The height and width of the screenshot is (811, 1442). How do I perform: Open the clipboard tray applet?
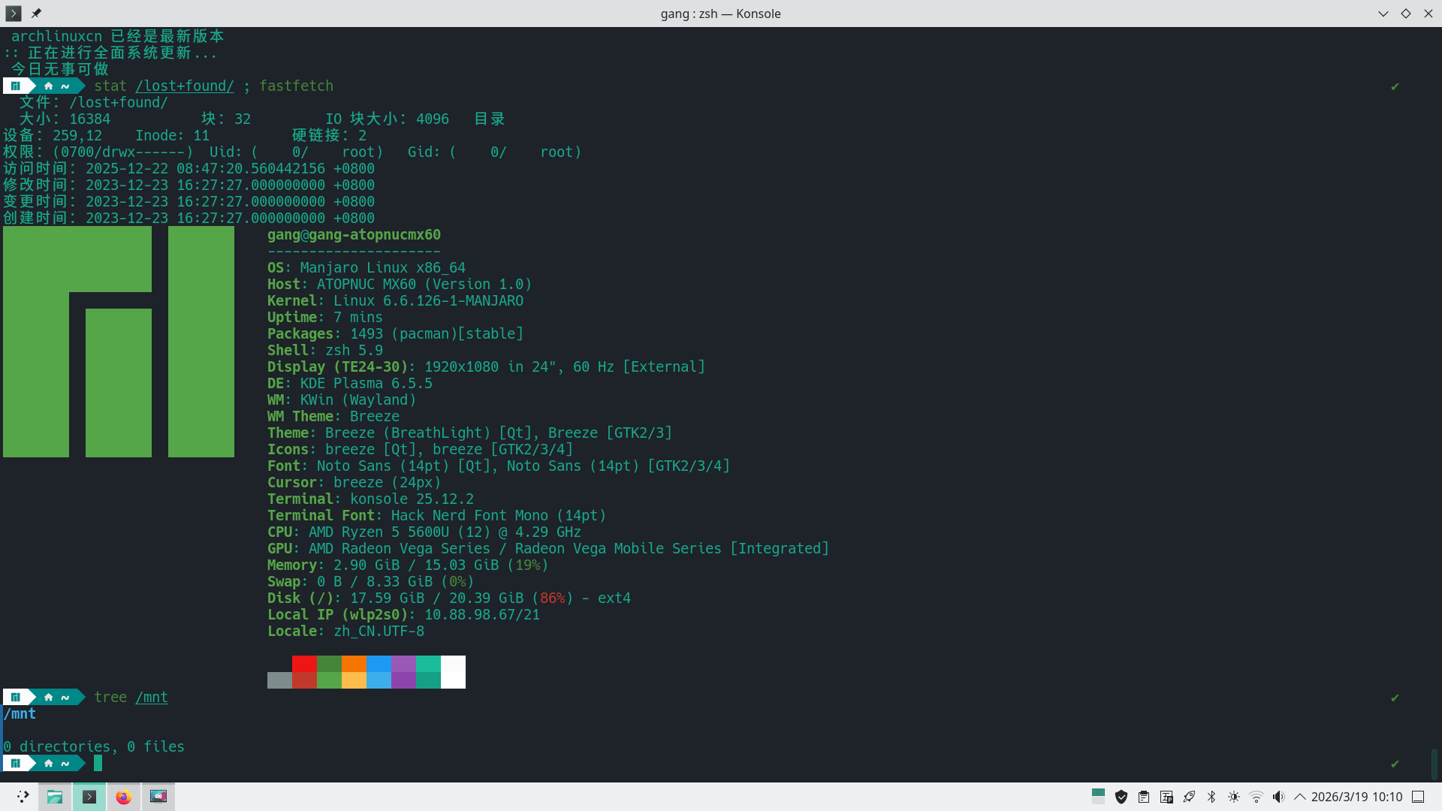coord(1144,797)
